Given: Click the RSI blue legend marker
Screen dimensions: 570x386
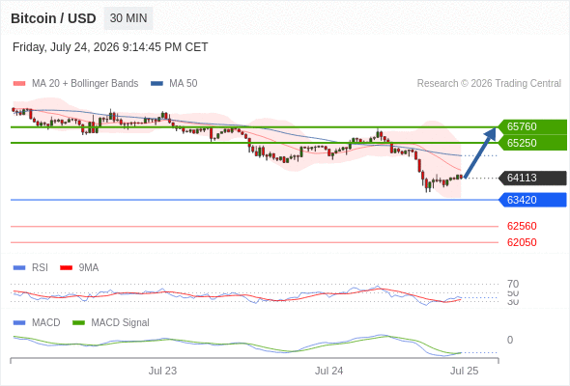Looking at the screenshot, I should click(x=19, y=268).
